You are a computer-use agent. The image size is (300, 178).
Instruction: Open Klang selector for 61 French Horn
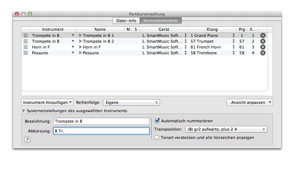pyautogui.click(x=234, y=47)
